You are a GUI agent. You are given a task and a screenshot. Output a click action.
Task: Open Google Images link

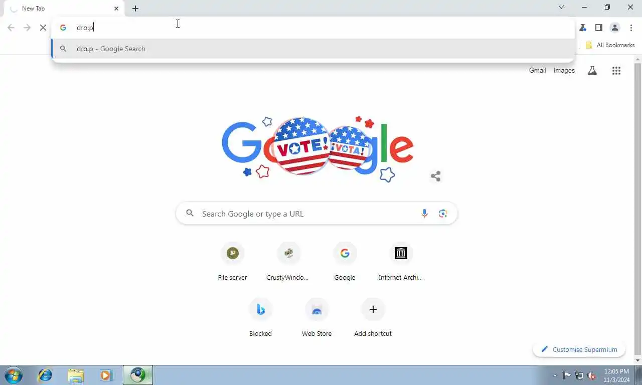(x=564, y=71)
